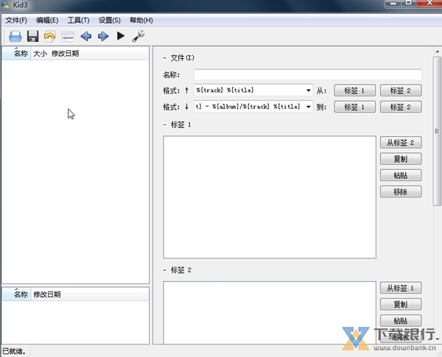Click 标签 2 button in 从 row
Screen dimensions: 442x357
[x=401, y=91]
